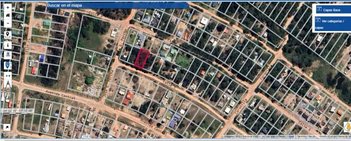Click the Jose G. Percha street label

pos(109,83)
